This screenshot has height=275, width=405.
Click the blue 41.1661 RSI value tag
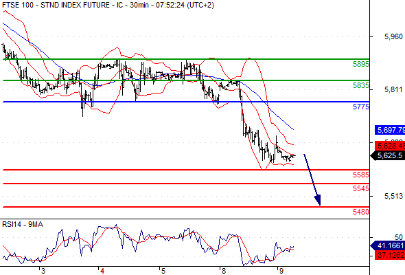(388, 245)
